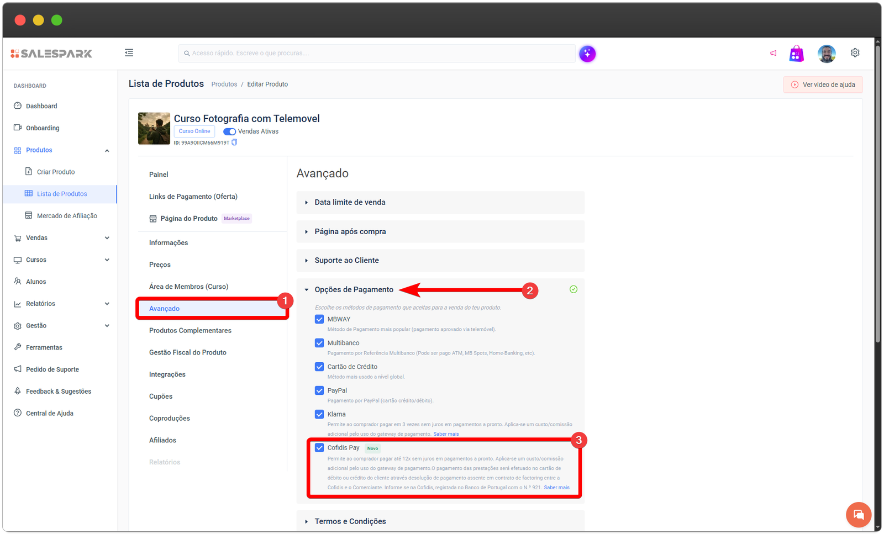Disable the Cofidis Pay checkbox
The width and height of the screenshot is (884, 534).
click(x=319, y=448)
